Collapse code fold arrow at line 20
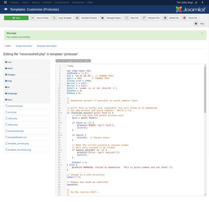 (x=61, y=113)
